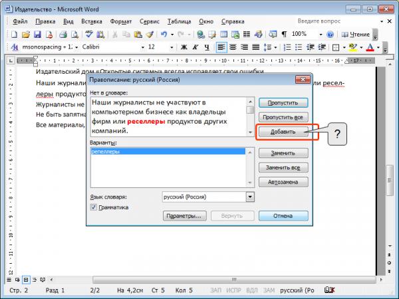The image size is (399, 299).
Task: Open the Help question mark icon
Action: coord(330,35)
